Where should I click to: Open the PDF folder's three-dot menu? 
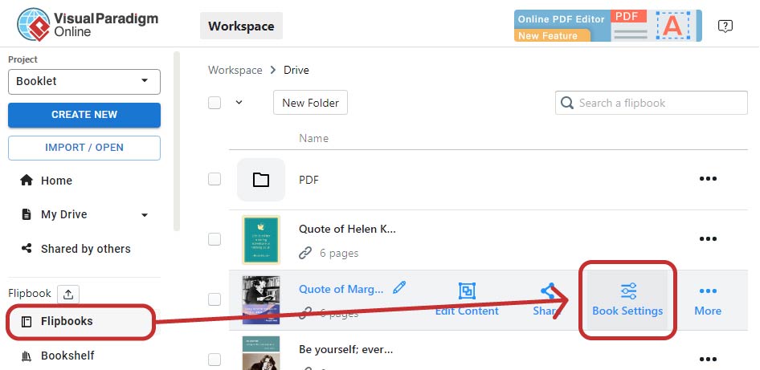point(708,179)
